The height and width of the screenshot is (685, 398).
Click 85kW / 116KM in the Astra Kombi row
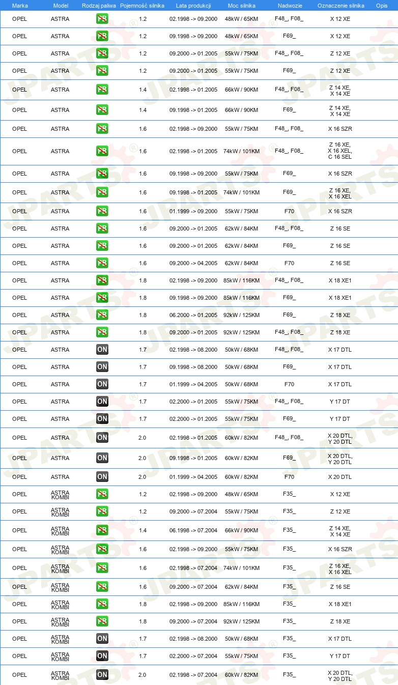241,604
